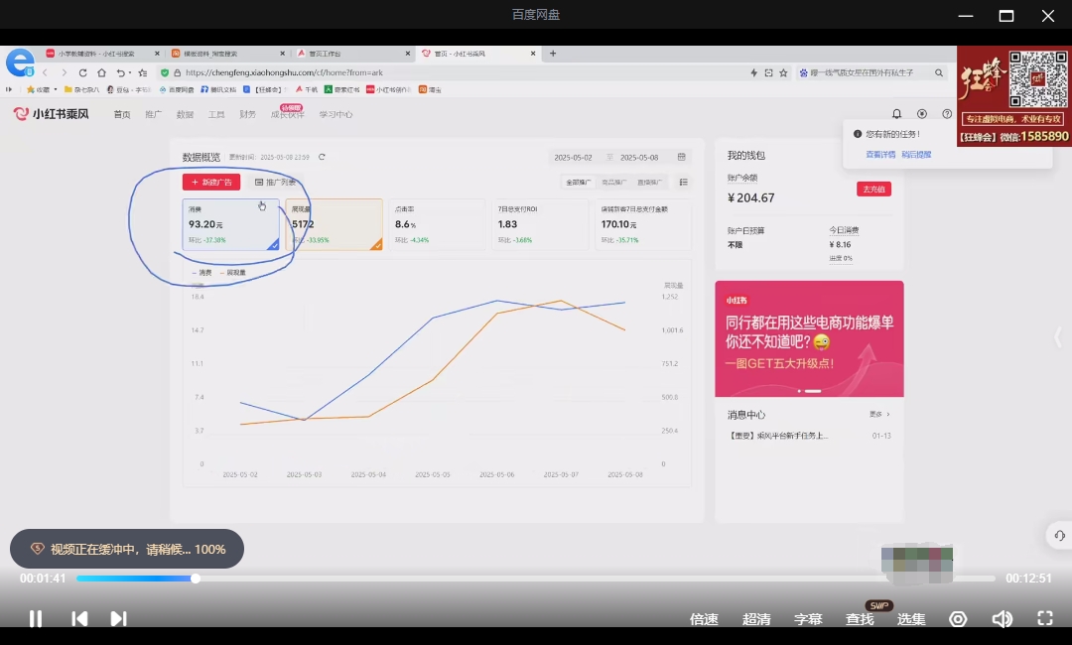Click the search magnifier icon
The image size is (1072, 645).
click(x=939, y=72)
